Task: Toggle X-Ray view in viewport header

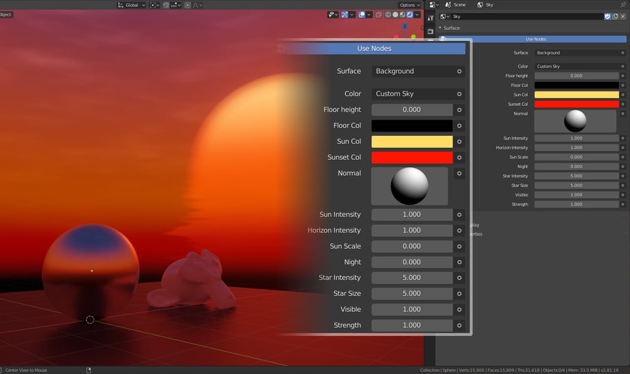Action: coord(379,14)
